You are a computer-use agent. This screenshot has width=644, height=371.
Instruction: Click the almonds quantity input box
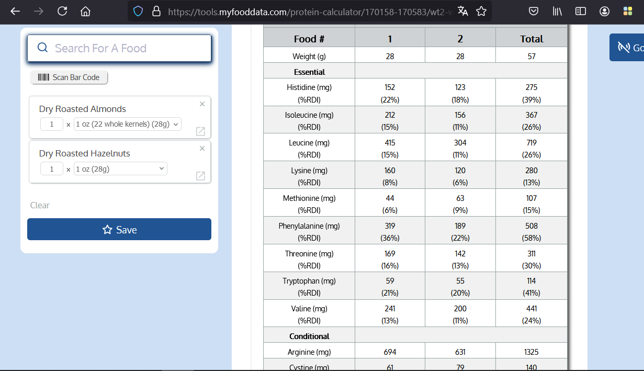pos(52,125)
